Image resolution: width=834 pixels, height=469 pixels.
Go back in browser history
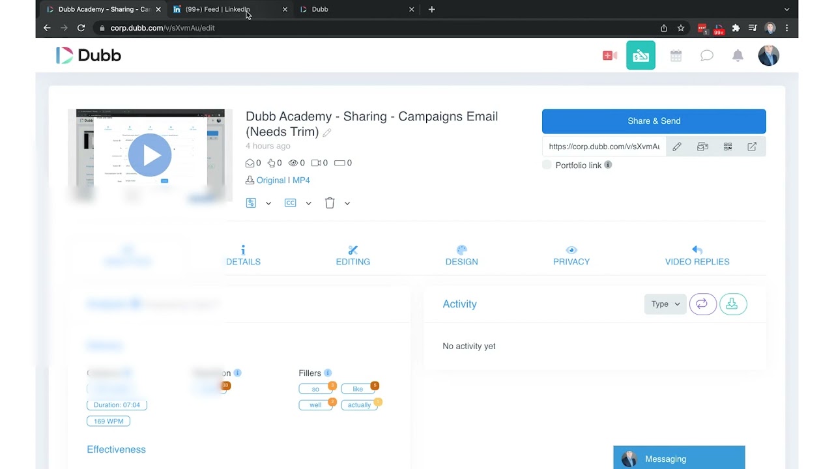pyautogui.click(x=47, y=28)
